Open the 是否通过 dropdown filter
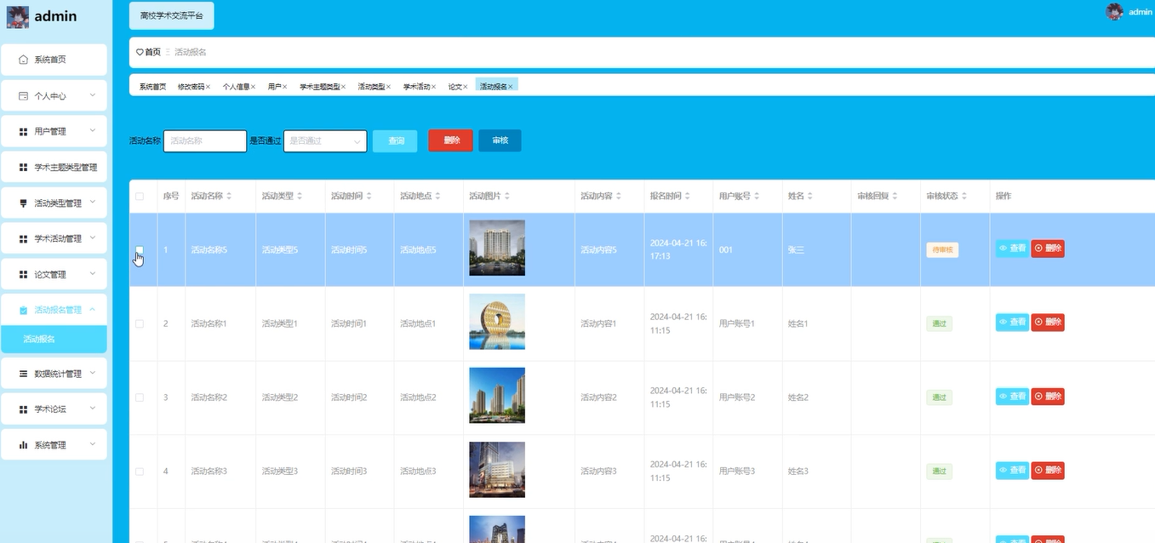The width and height of the screenshot is (1155, 543). [x=325, y=141]
